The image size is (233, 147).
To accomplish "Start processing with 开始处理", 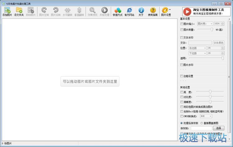I will [x=104, y=12].
